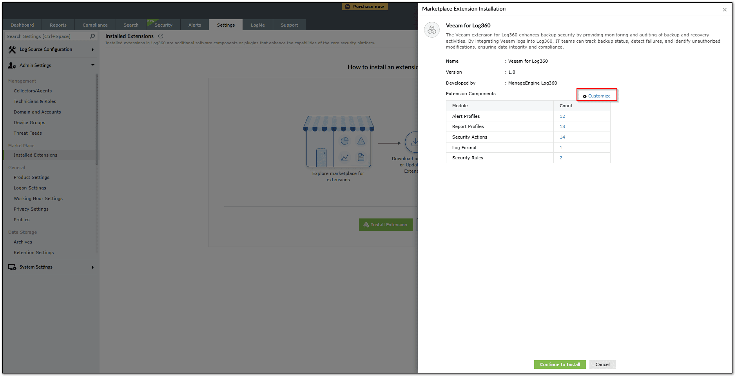Open Retention Settings in sidebar
The height and width of the screenshot is (377, 736).
coord(34,253)
